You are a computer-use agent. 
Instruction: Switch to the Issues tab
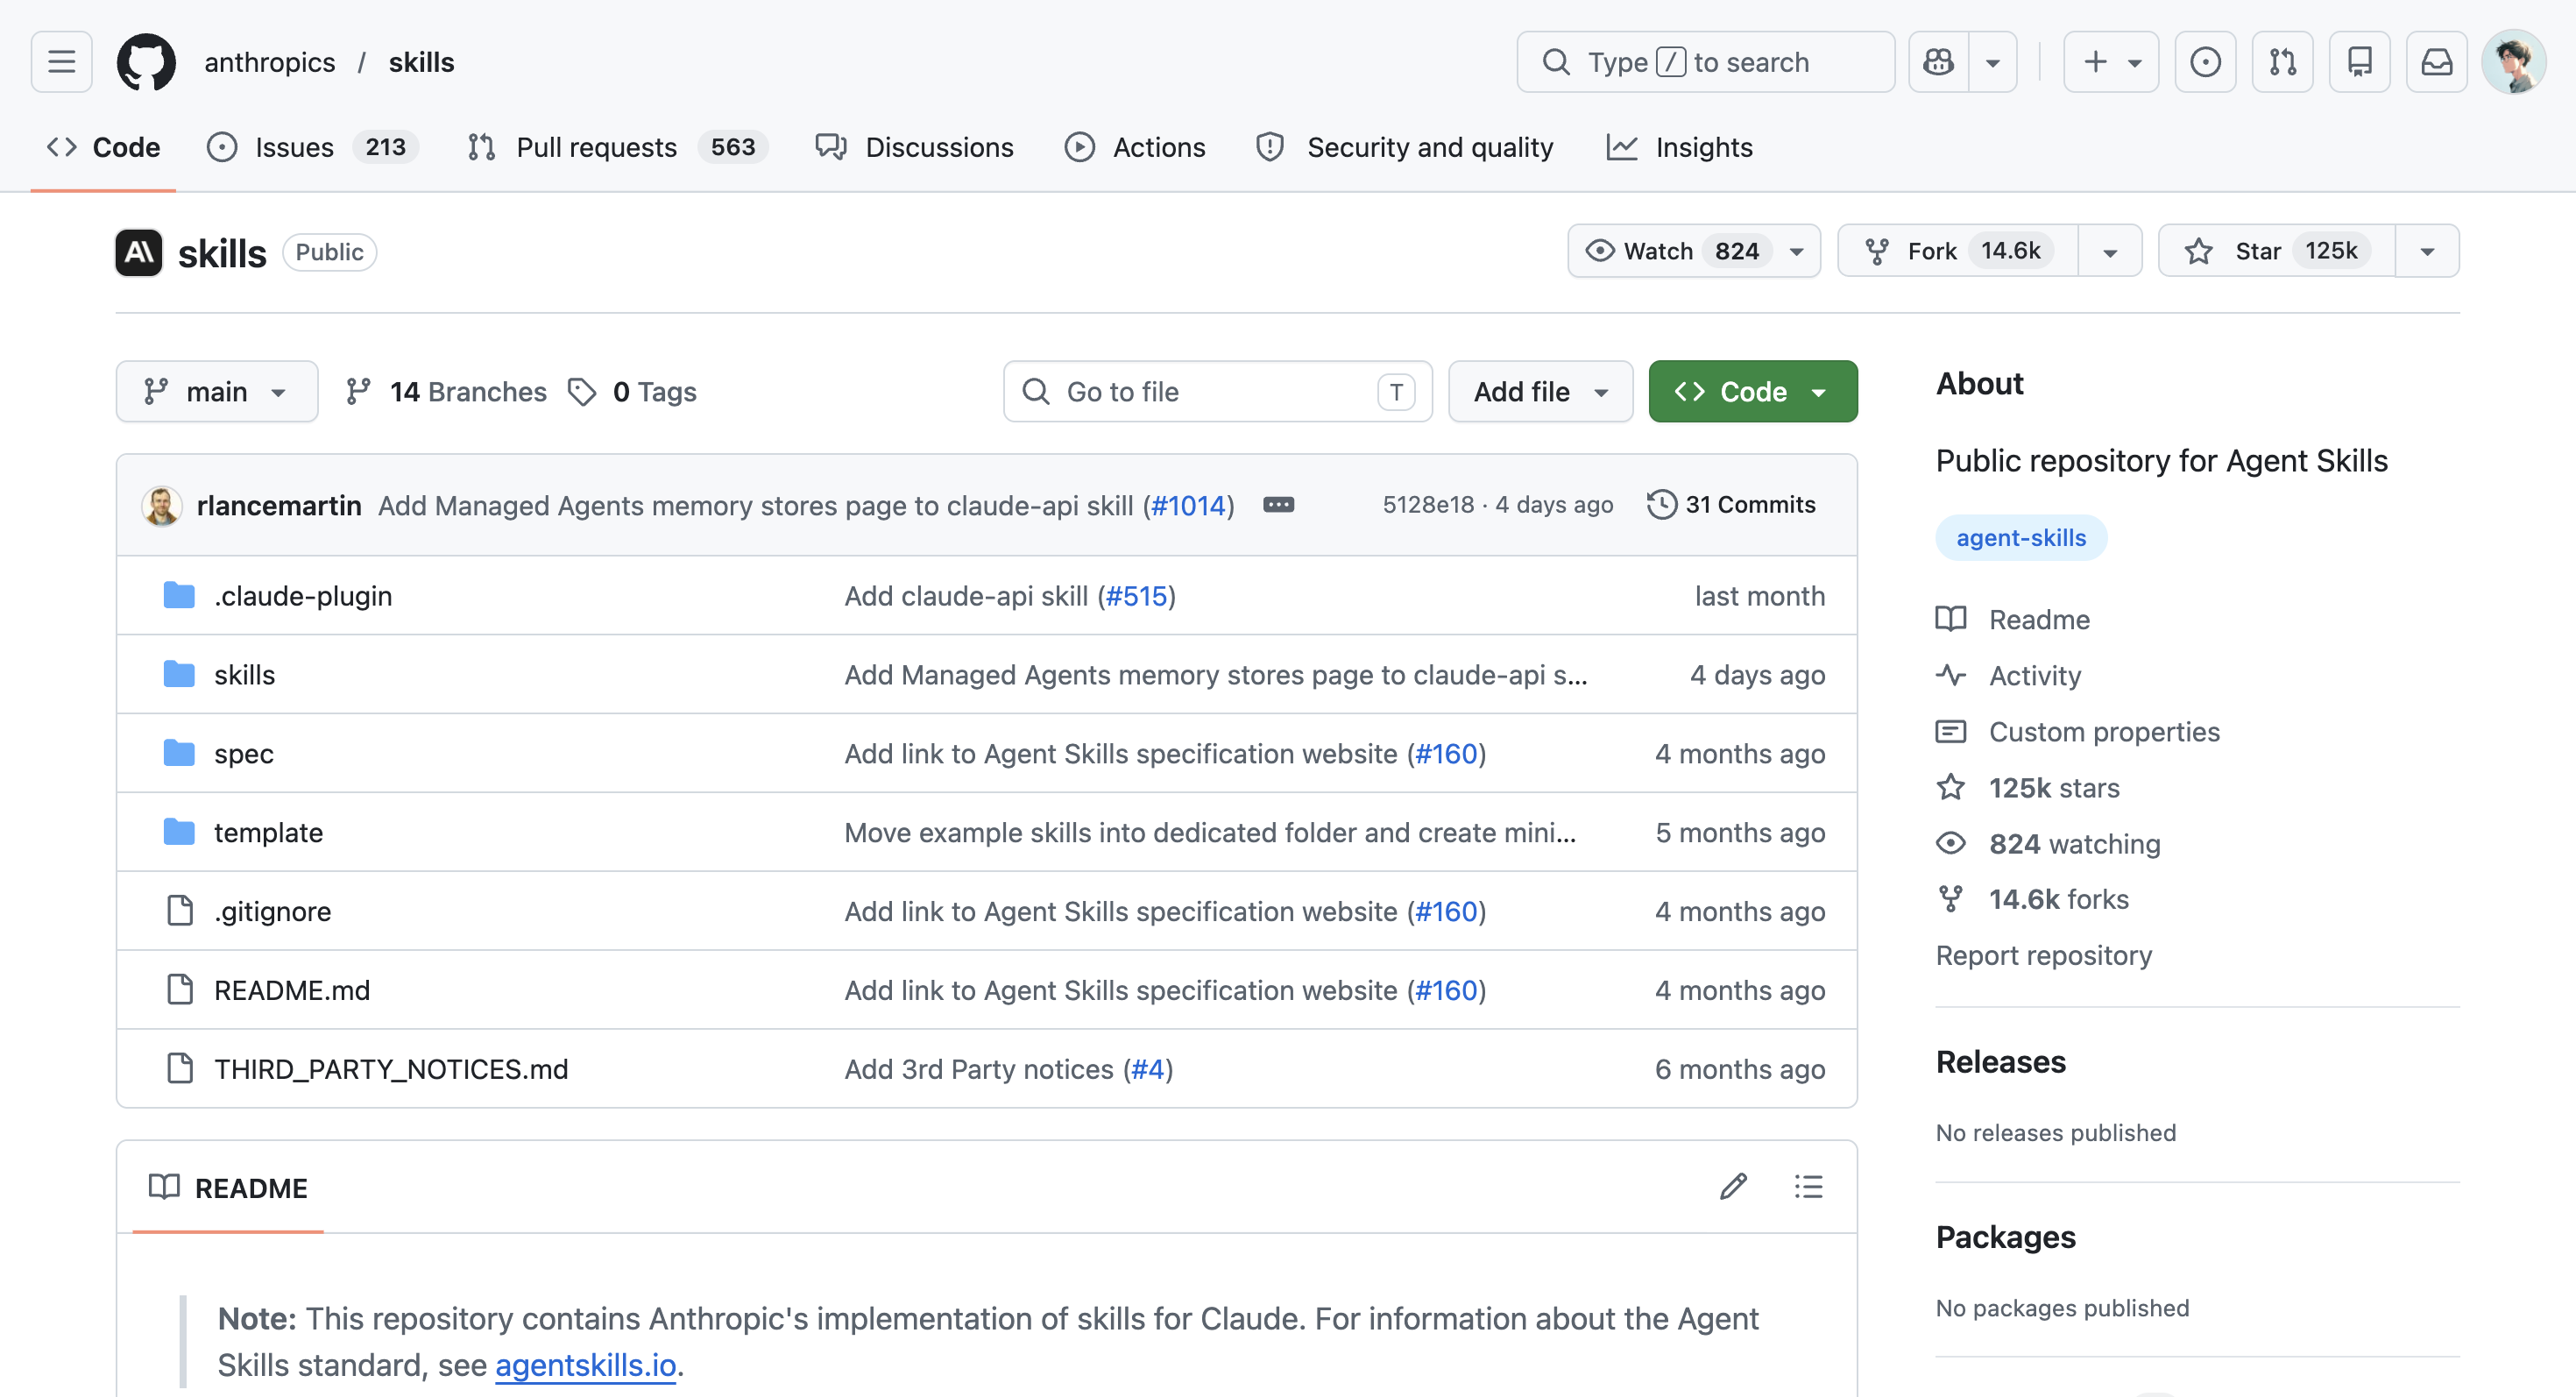pyautogui.click(x=312, y=147)
